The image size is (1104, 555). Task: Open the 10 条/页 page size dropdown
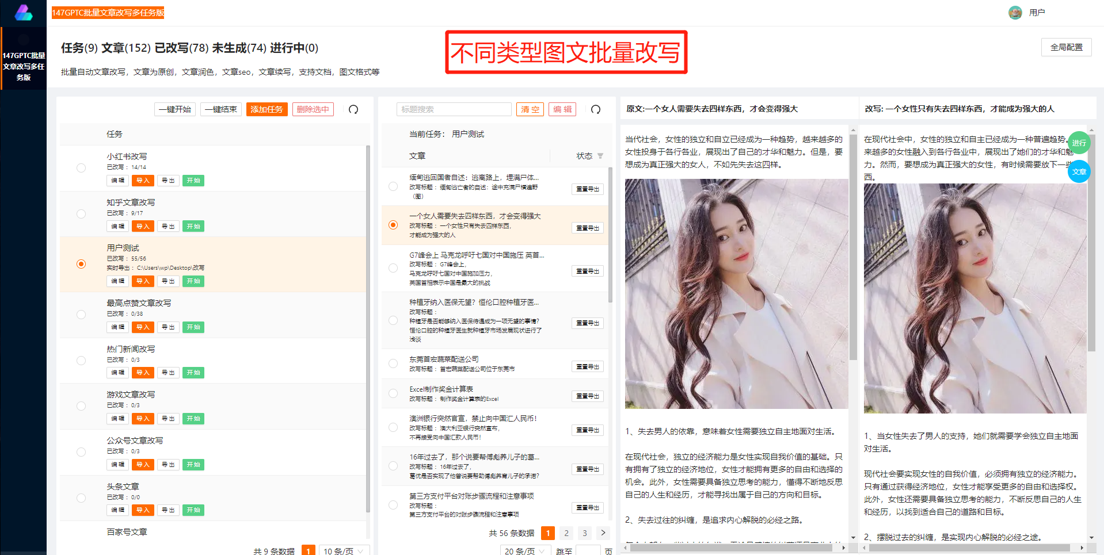tap(343, 551)
